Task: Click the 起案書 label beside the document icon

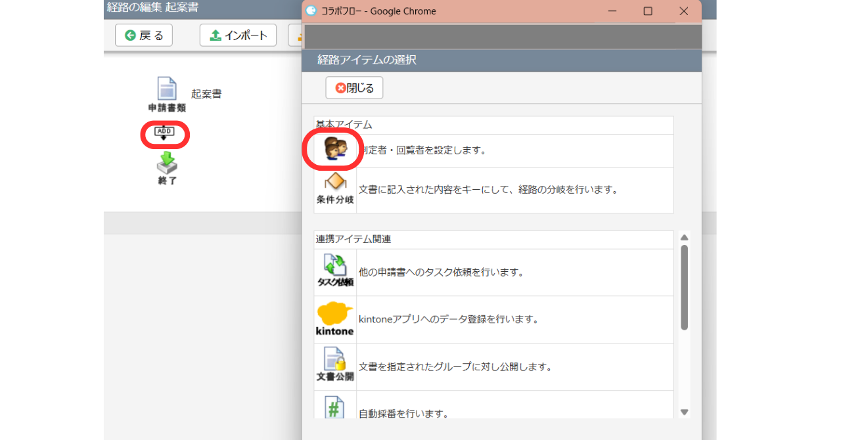Action: click(206, 94)
